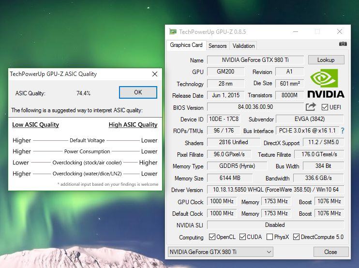This screenshot has width=359, height=268.
Task: Switch to the Sensors tab
Action: (218, 46)
